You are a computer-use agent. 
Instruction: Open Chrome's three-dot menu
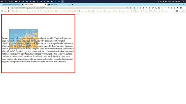coord(184,8)
